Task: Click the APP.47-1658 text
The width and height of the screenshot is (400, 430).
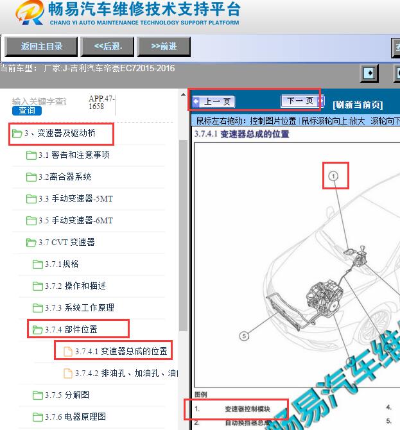Action: [x=101, y=102]
